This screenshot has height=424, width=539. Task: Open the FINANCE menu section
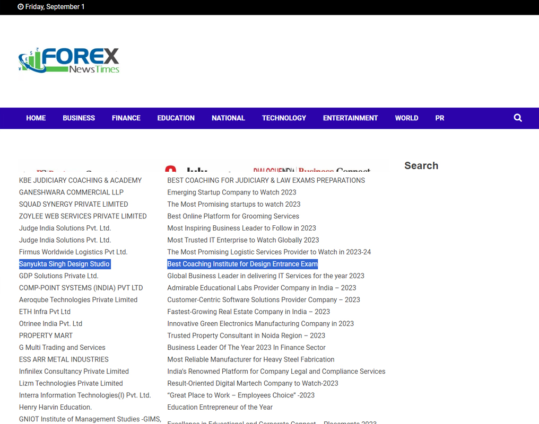[x=126, y=118]
